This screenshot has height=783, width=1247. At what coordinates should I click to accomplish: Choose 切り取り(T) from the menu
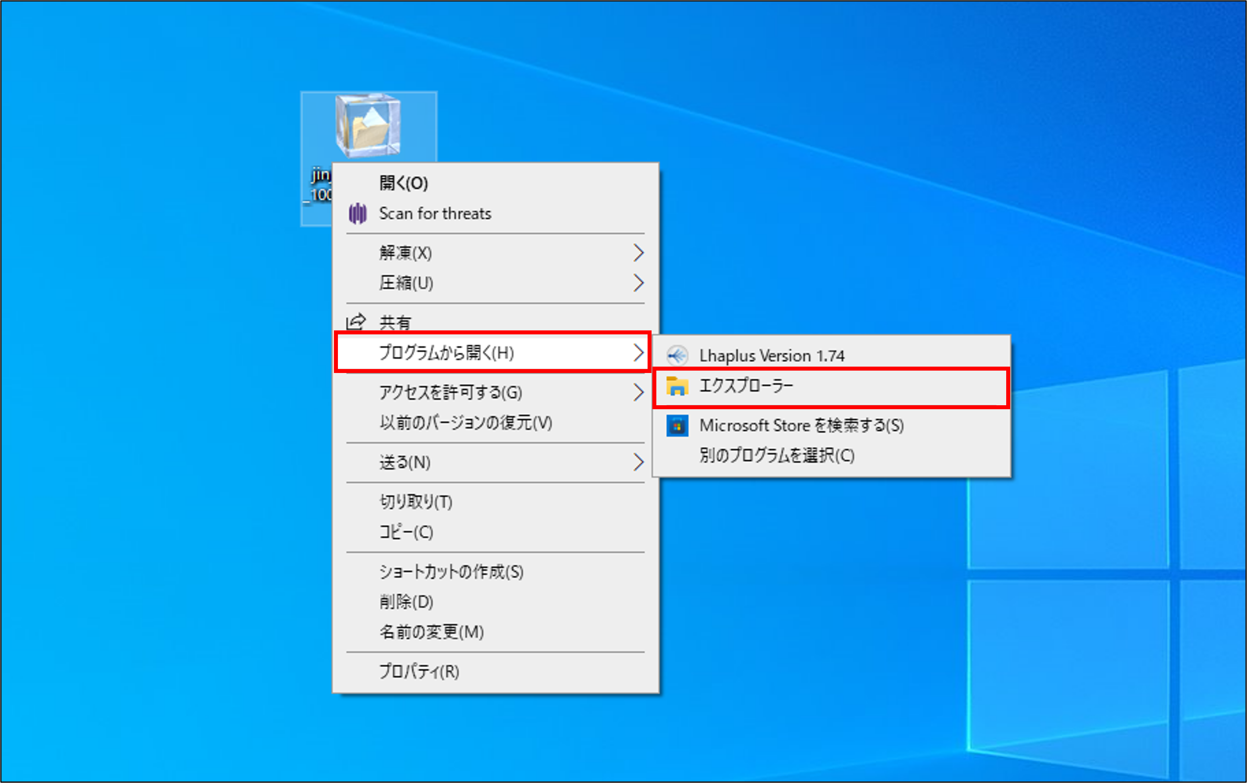point(416,501)
